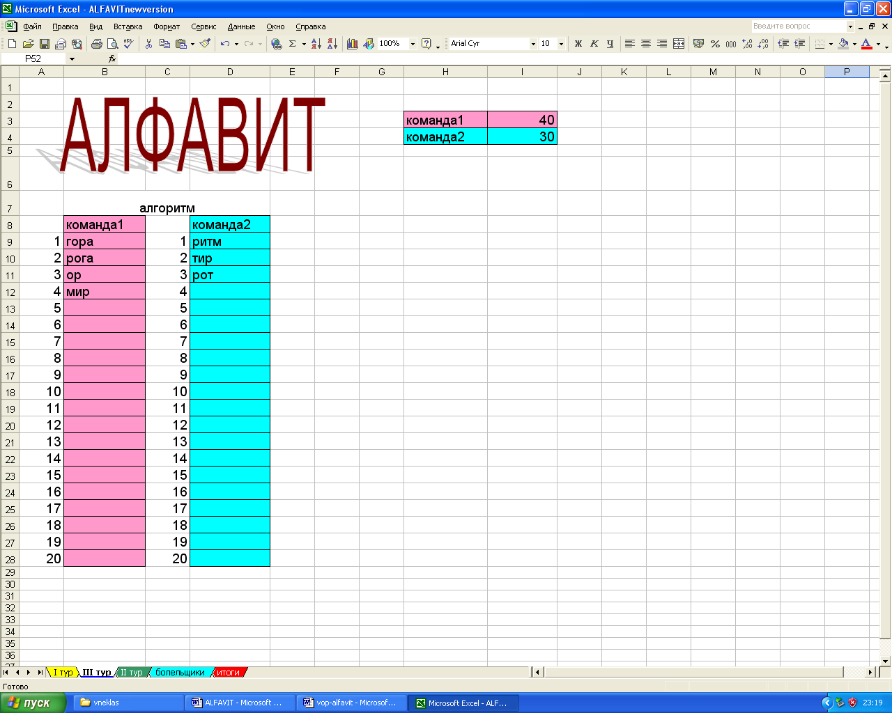Screen dimensions: 892x713
Task: Open the Arial Cyr font dropdown
Action: point(533,44)
